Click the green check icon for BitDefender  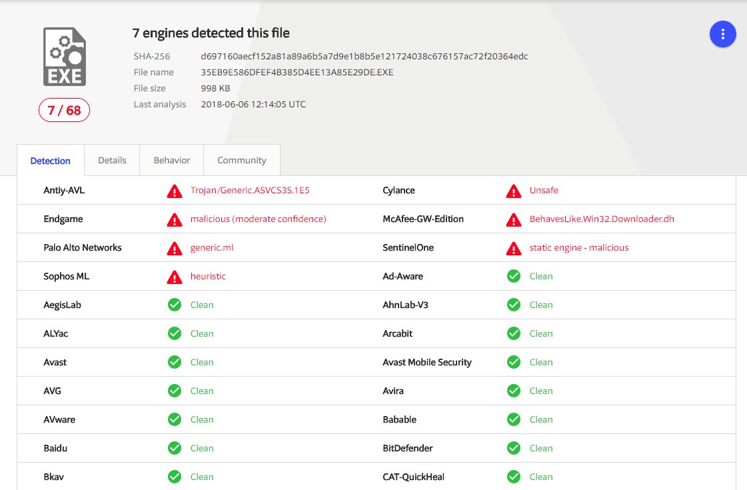click(x=514, y=447)
